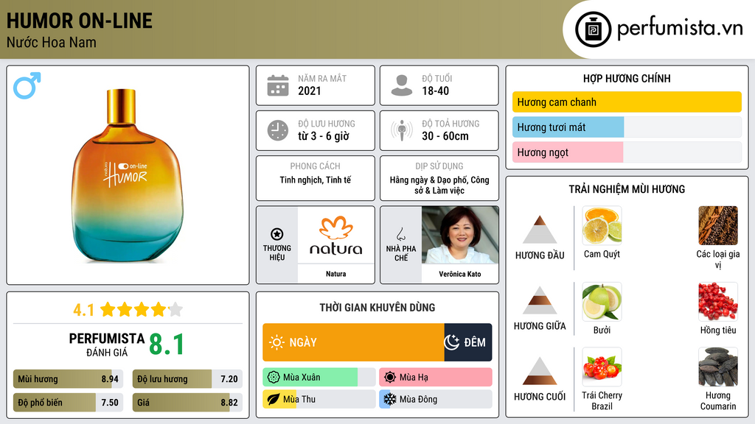Click the person icon beside Độ tuổi
755x424 pixels.
tap(402, 85)
